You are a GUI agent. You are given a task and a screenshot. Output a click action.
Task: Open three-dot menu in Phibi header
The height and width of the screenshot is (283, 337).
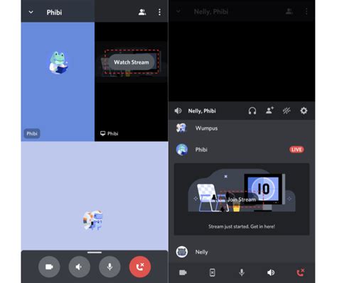159,12
